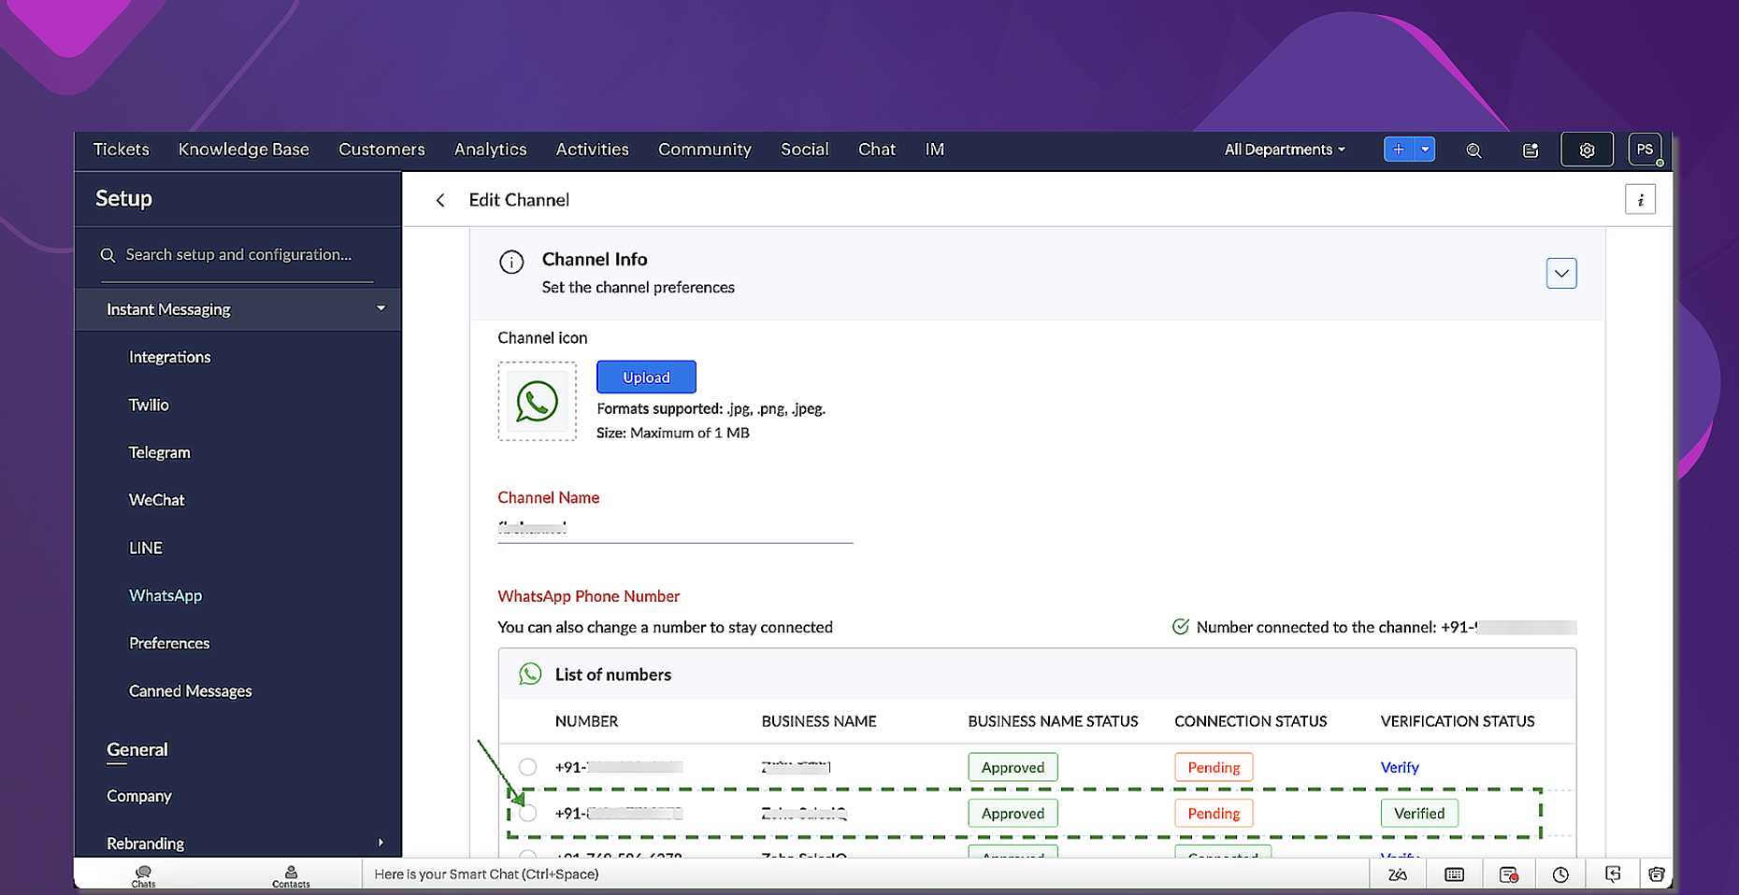1739x895 pixels.
Task: Click the keyboard shortcuts icon
Action: click(x=1455, y=874)
